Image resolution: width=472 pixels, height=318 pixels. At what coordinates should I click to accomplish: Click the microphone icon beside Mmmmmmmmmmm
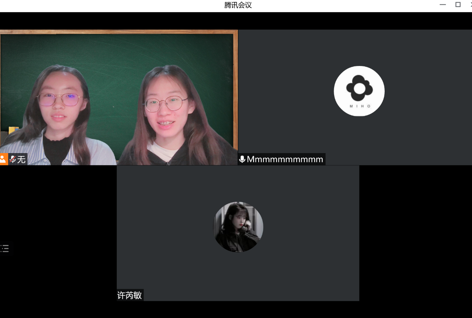click(x=242, y=159)
